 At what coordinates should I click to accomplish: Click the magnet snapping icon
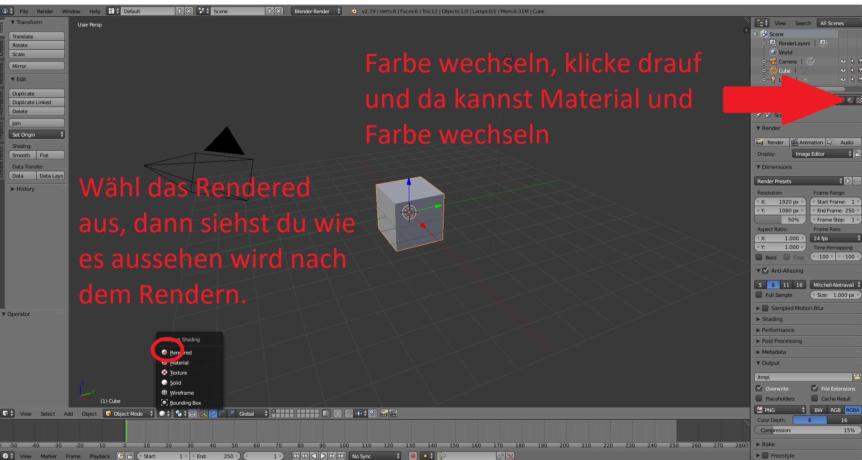349,413
